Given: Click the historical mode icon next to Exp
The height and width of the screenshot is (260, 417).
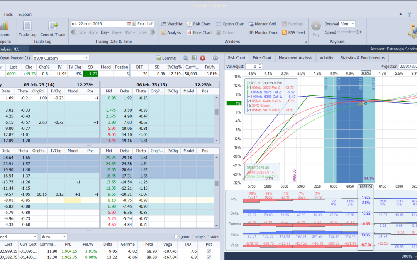Looking at the screenshot, I should pyautogui.click(x=134, y=23).
